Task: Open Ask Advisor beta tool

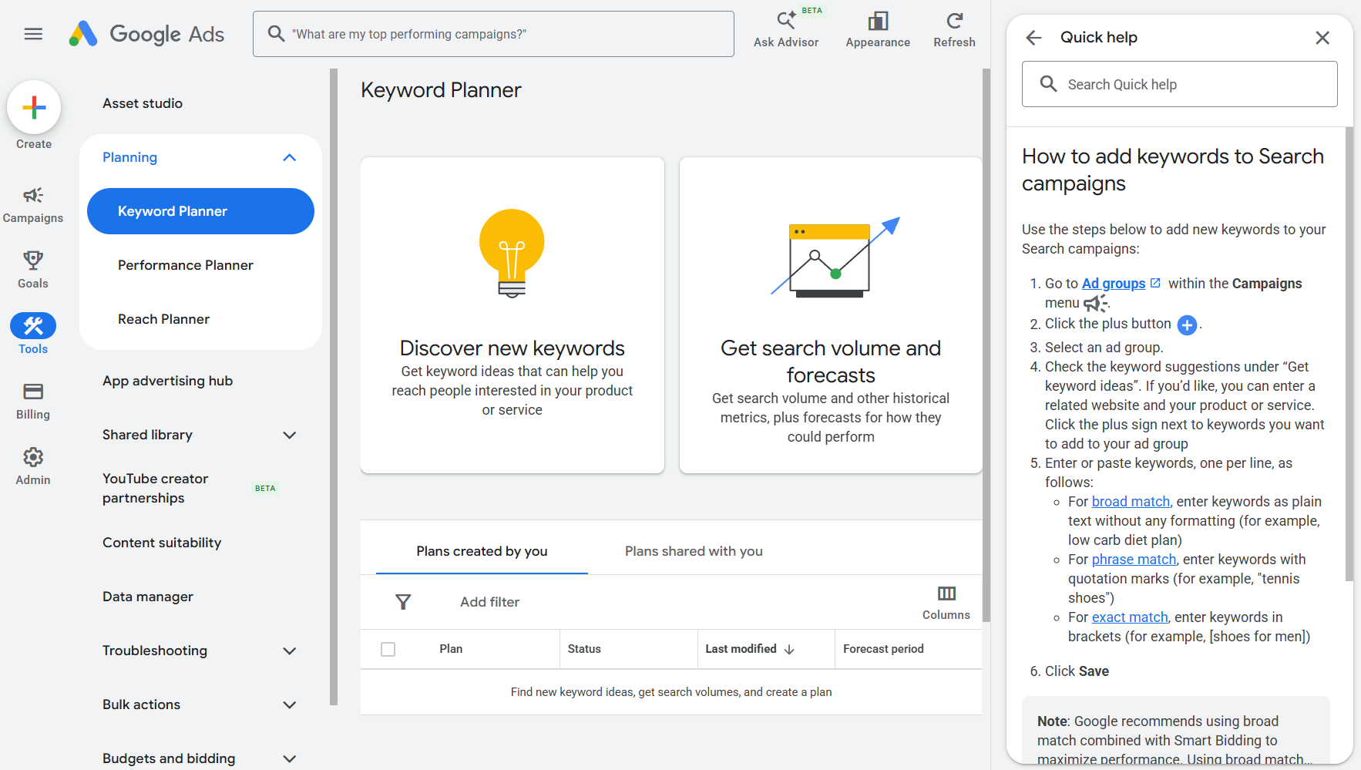Action: click(786, 29)
